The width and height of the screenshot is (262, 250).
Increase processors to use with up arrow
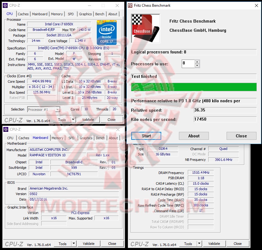click(x=197, y=62)
